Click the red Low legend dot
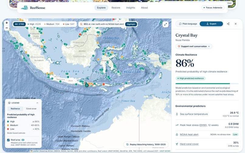 click(8, 129)
